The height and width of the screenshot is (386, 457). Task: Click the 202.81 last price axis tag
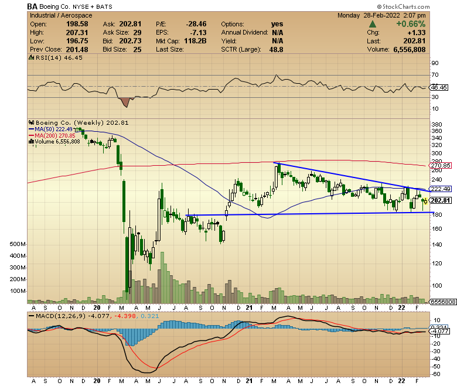click(440, 200)
